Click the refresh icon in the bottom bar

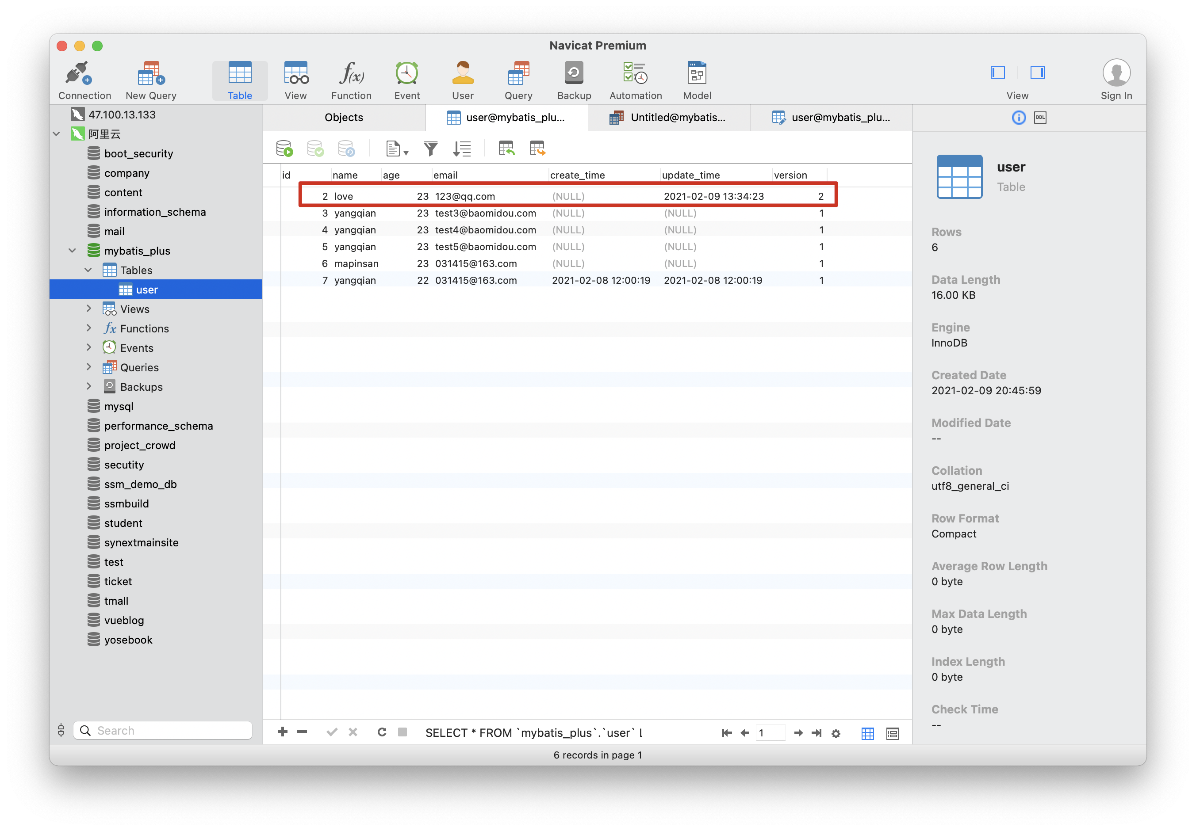[382, 732]
